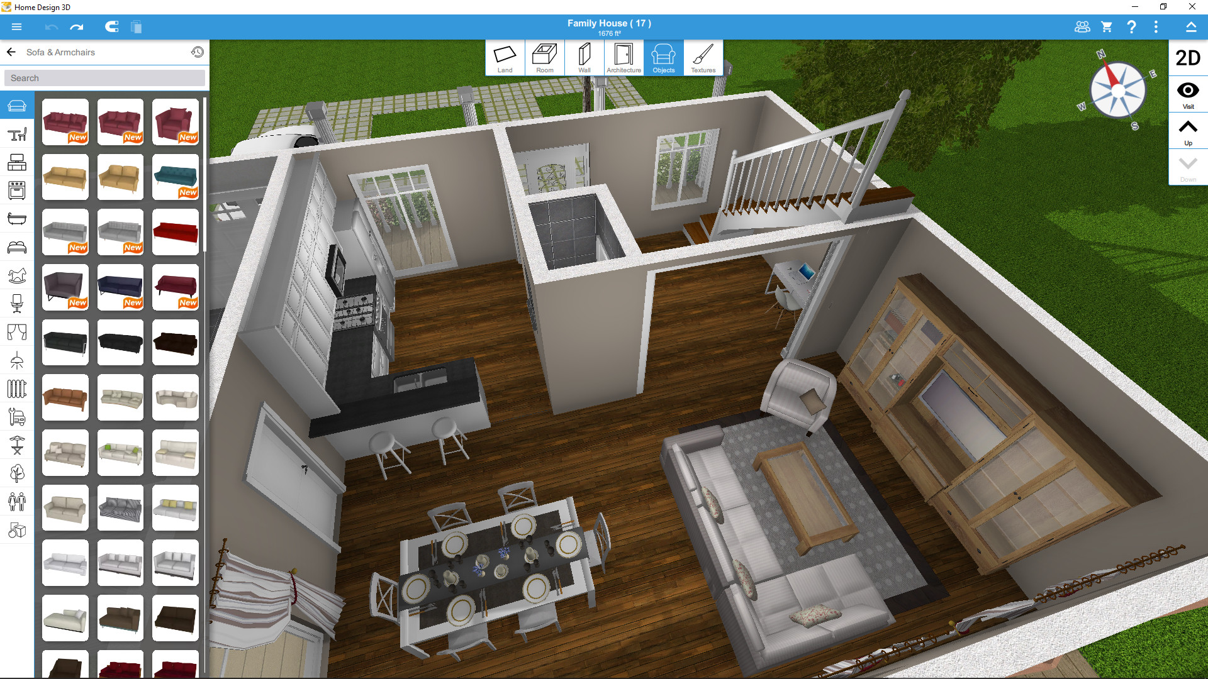Screen dimensions: 1208x679
Task: Click the redo arrow button
Action: [x=77, y=26]
